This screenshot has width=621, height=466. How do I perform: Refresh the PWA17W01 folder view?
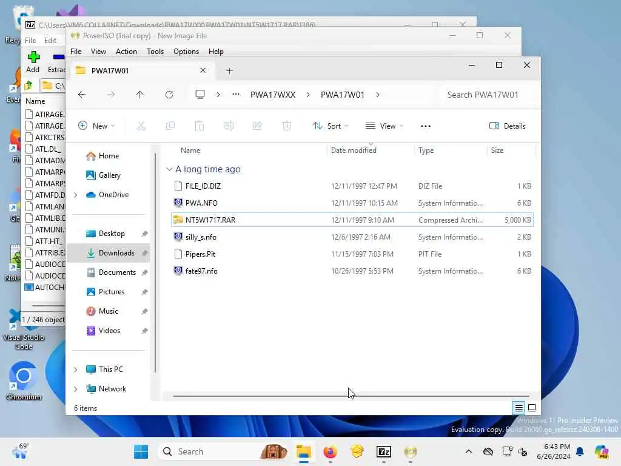point(169,95)
